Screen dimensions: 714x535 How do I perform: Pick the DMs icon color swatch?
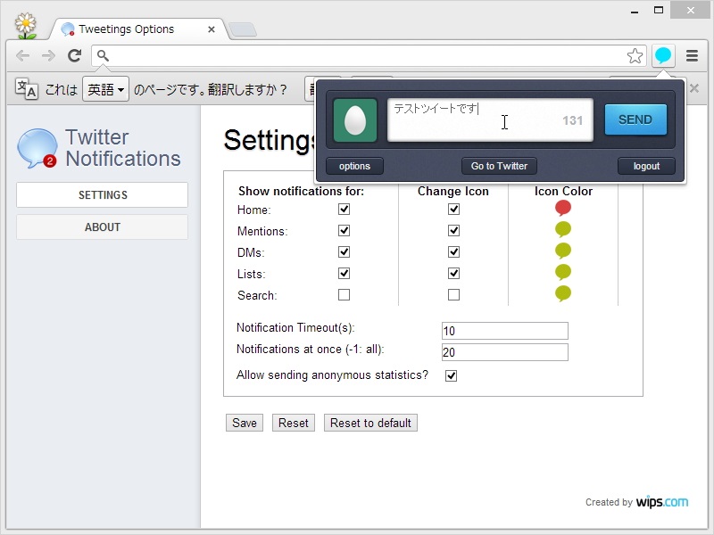click(563, 251)
